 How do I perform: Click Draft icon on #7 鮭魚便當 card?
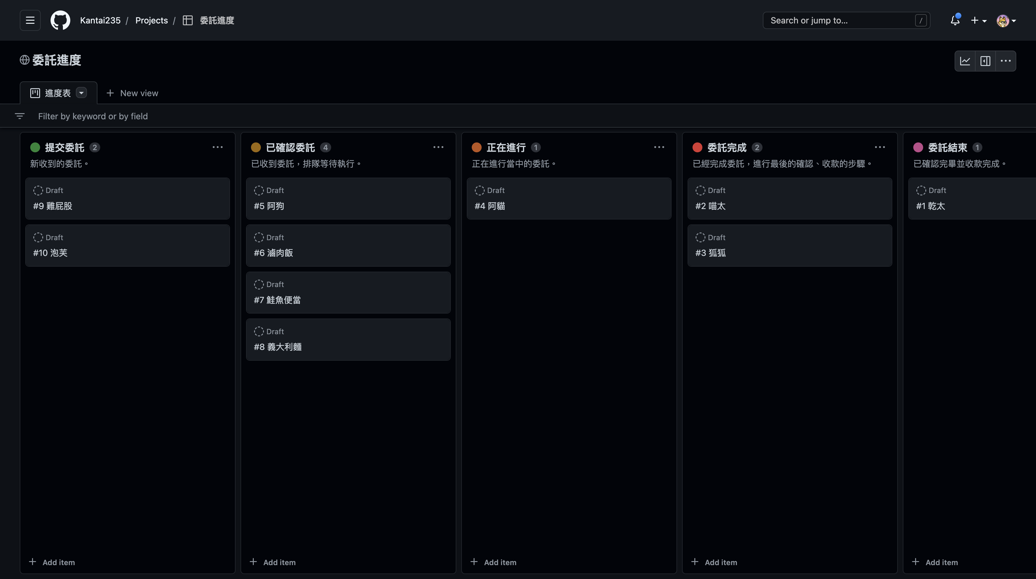tap(259, 284)
